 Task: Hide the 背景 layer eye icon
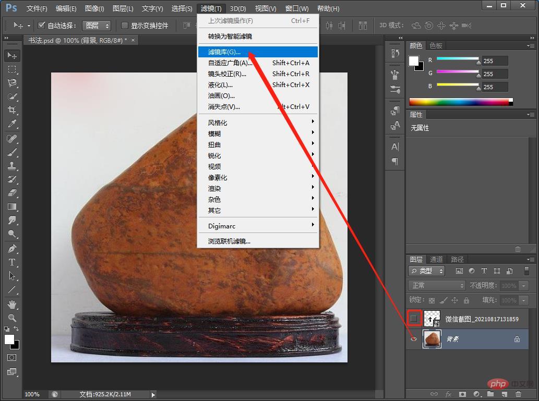coord(414,339)
